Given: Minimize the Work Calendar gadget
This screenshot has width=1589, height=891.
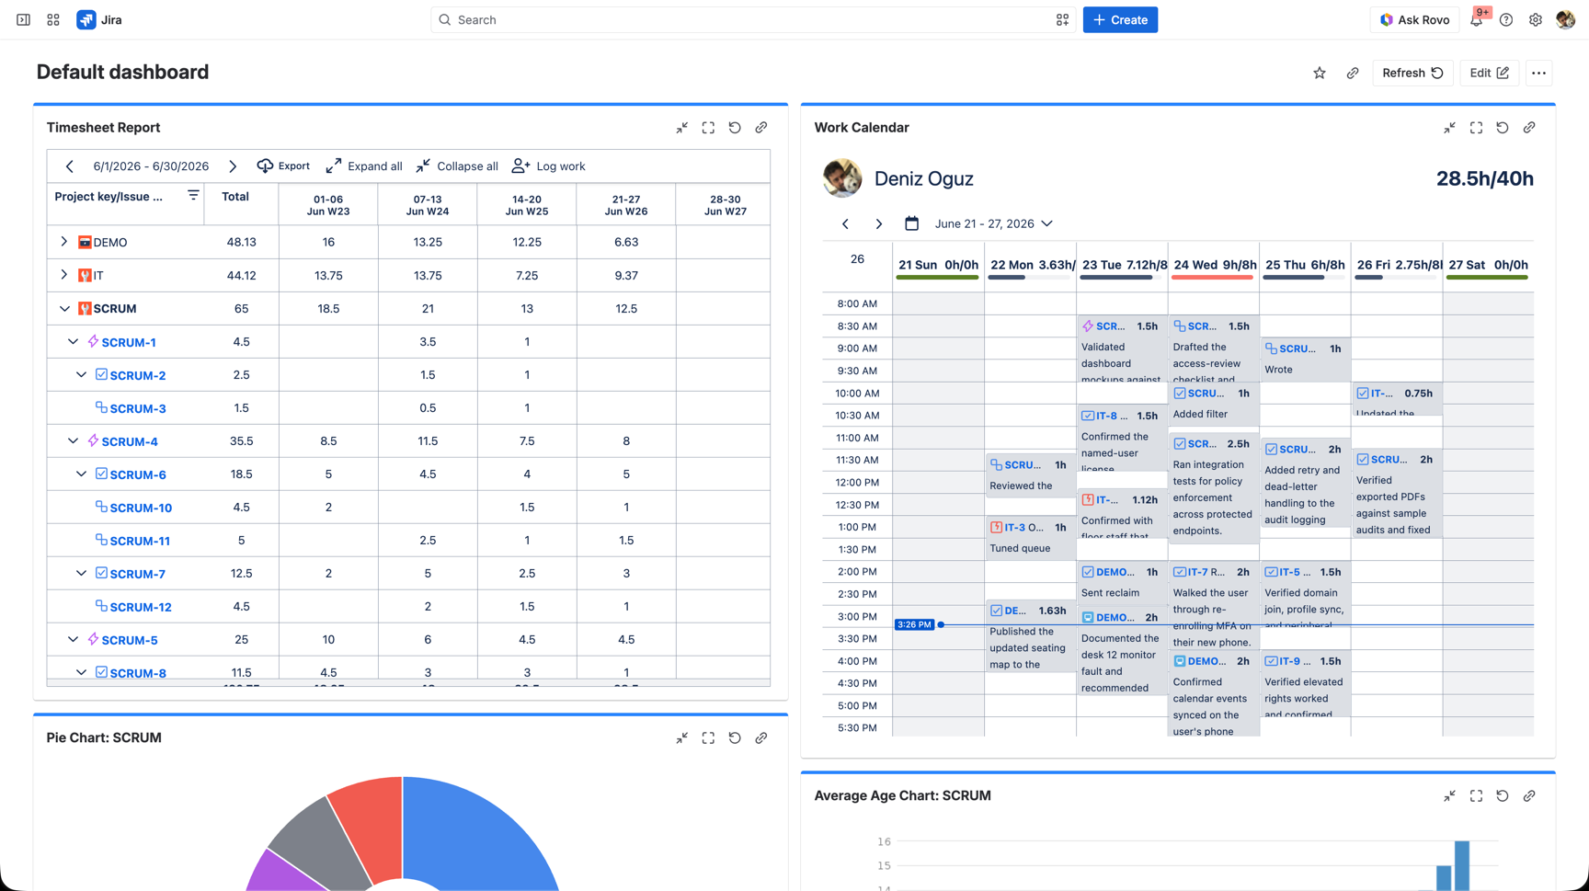Looking at the screenshot, I should [1449, 128].
